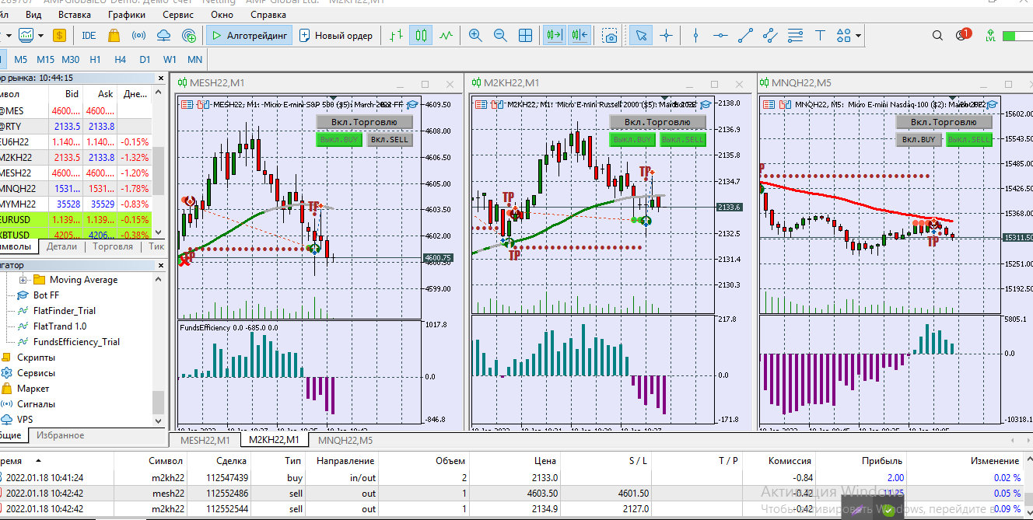
Task: Click the text label tool icon
Action: click(819, 35)
